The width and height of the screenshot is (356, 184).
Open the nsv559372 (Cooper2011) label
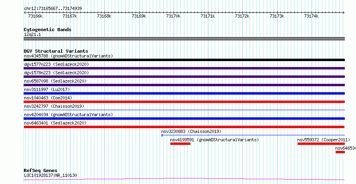324,140
